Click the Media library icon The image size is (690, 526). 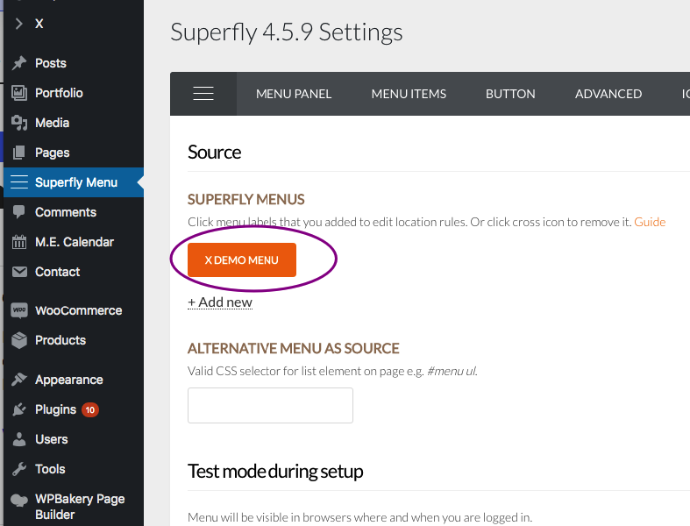click(19, 123)
